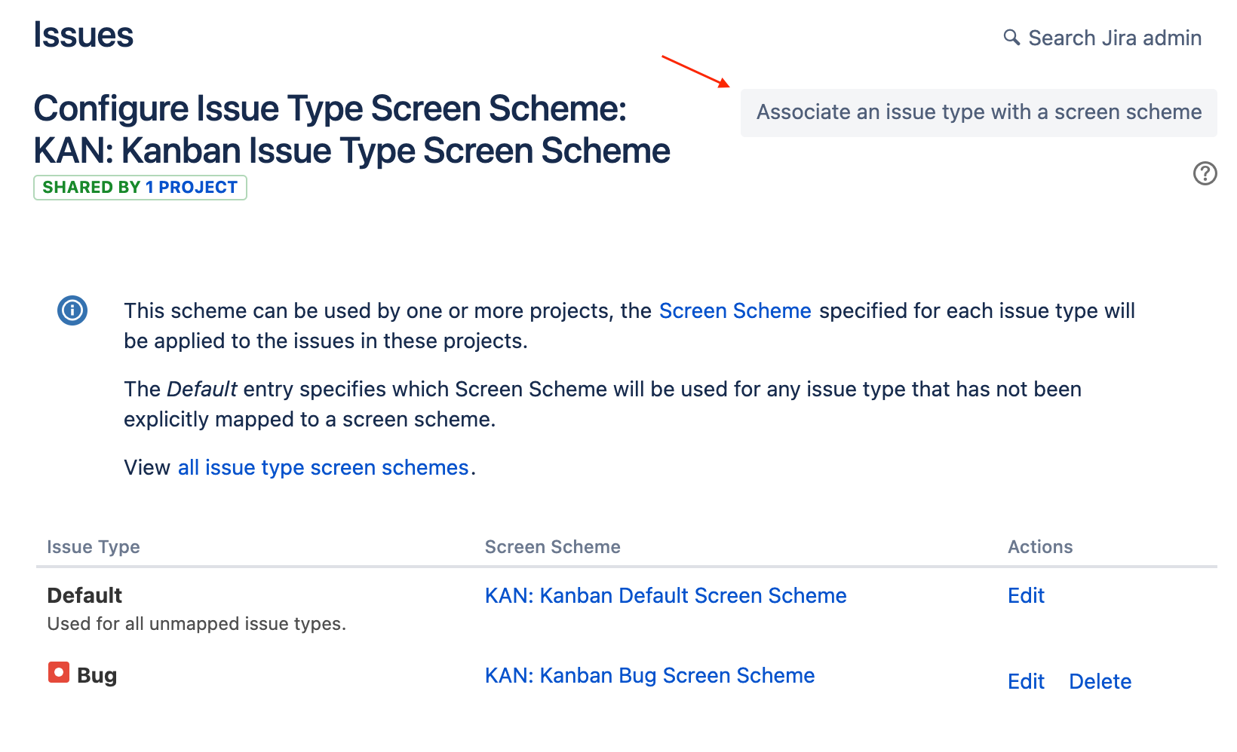1237x752 pixels.
Task: Open the help question mark icon
Action: [1205, 173]
